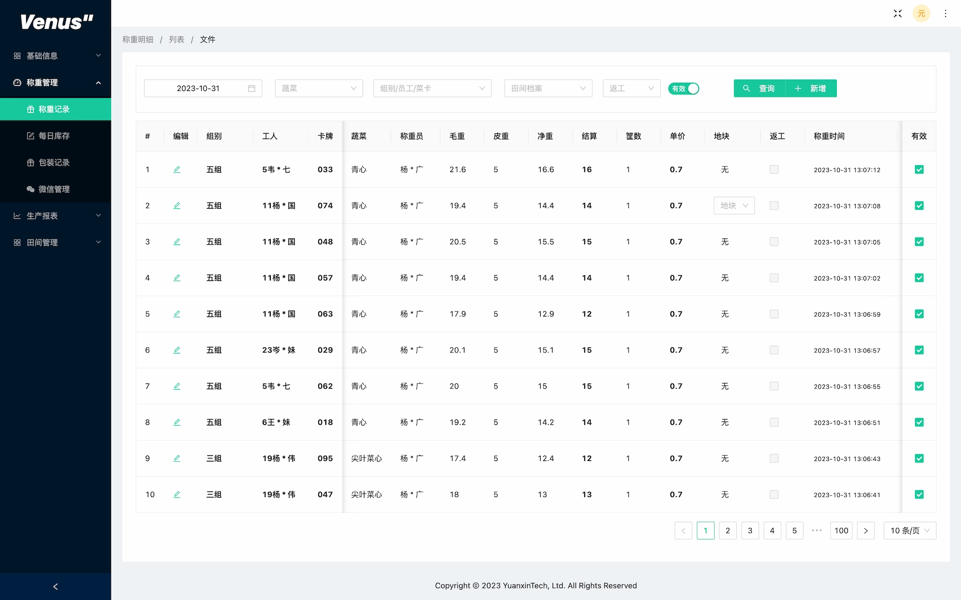Viewport: 961px width, 600px height.
Task: Open the 微信管理 menu item
Action: click(x=56, y=189)
